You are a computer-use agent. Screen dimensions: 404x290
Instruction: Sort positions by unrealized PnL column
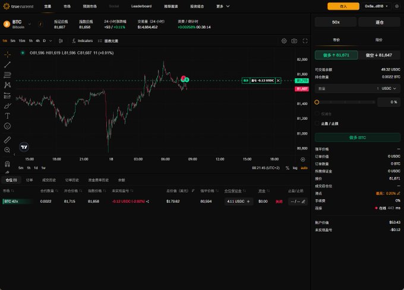click(x=122, y=191)
